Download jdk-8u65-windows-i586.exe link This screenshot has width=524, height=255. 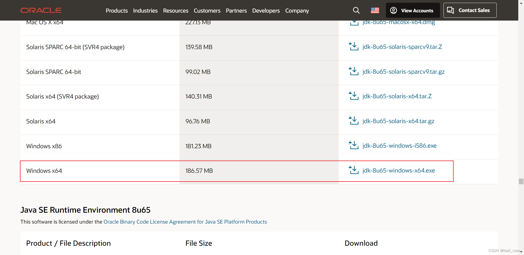pos(399,146)
